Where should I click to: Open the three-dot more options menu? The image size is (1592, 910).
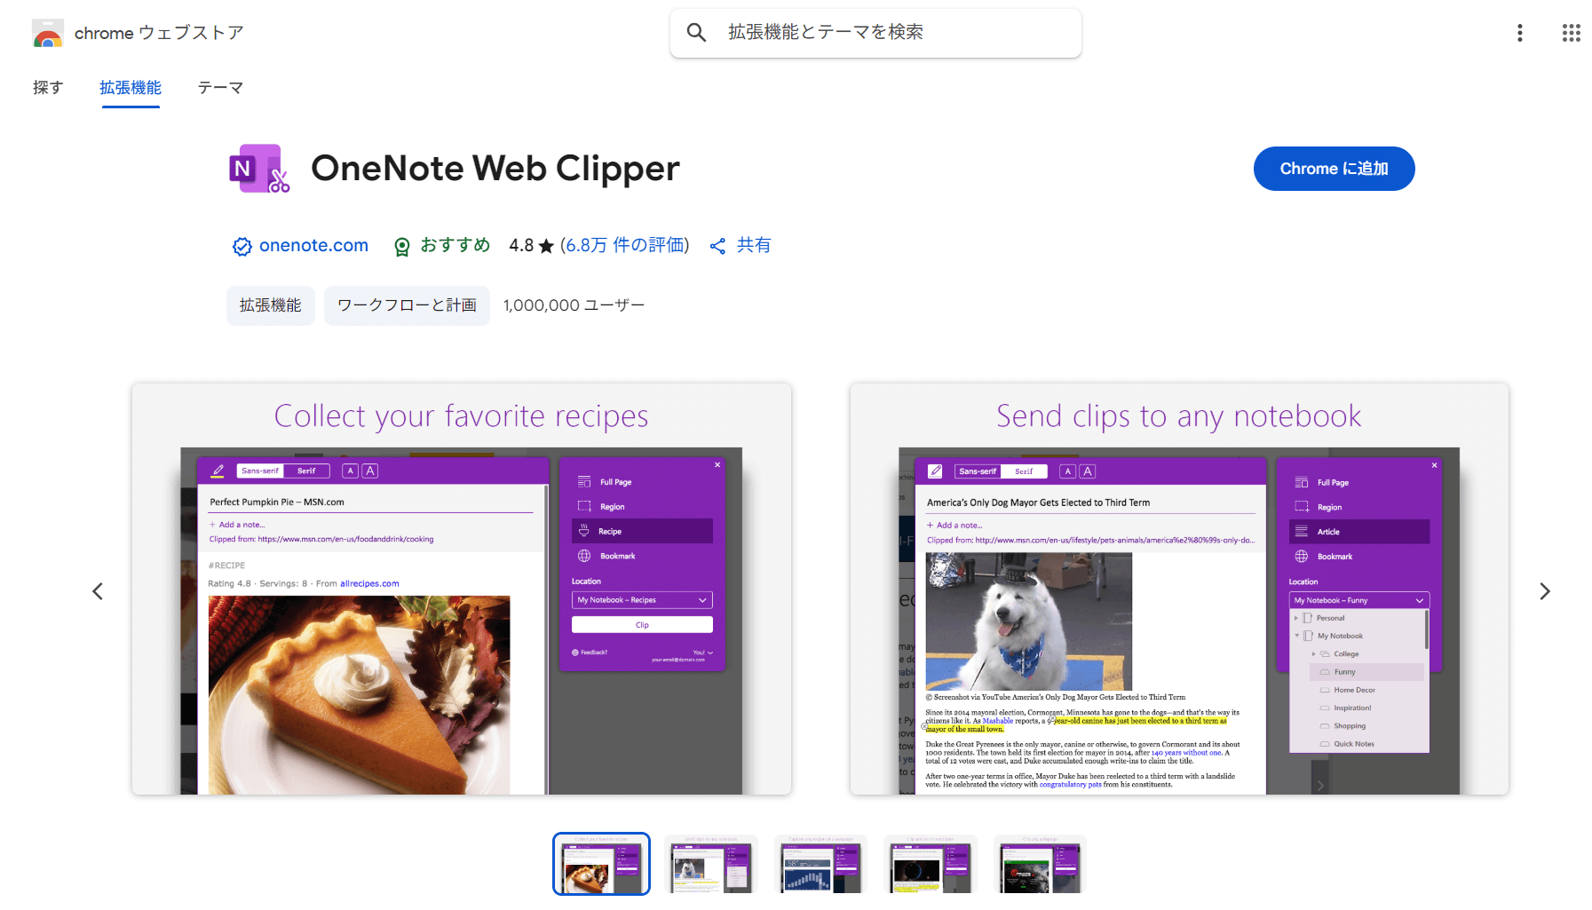pyautogui.click(x=1519, y=33)
